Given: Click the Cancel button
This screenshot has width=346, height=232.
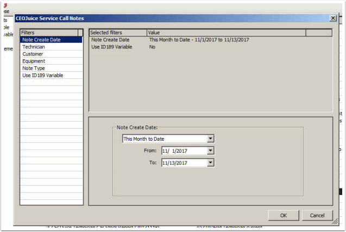Looking at the screenshot, I should (x=317, y=216).
